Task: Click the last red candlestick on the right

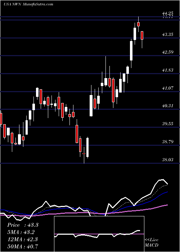Action: (x=142, y=35)
